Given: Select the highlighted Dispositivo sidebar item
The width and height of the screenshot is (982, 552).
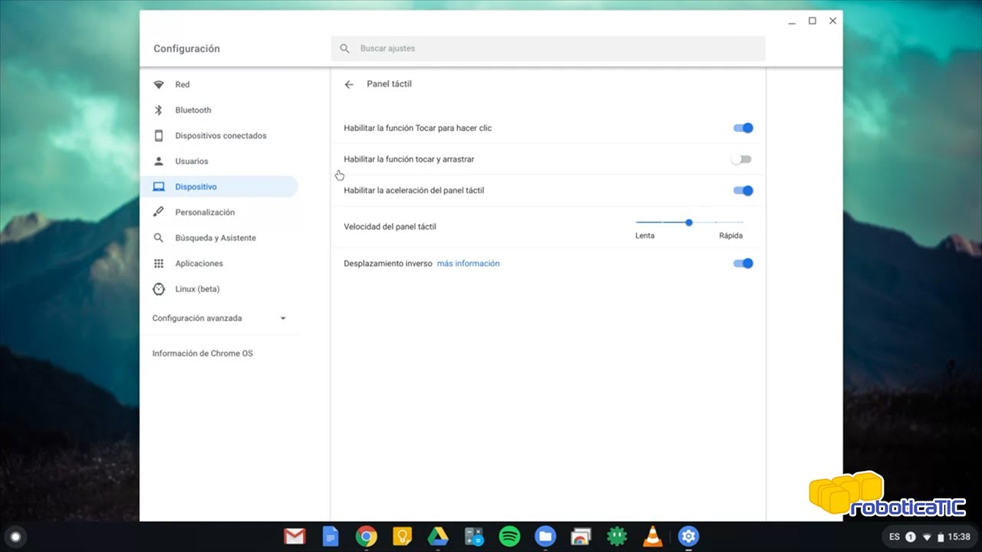Looking at the screenshot, I should click(x=219, y=186).
